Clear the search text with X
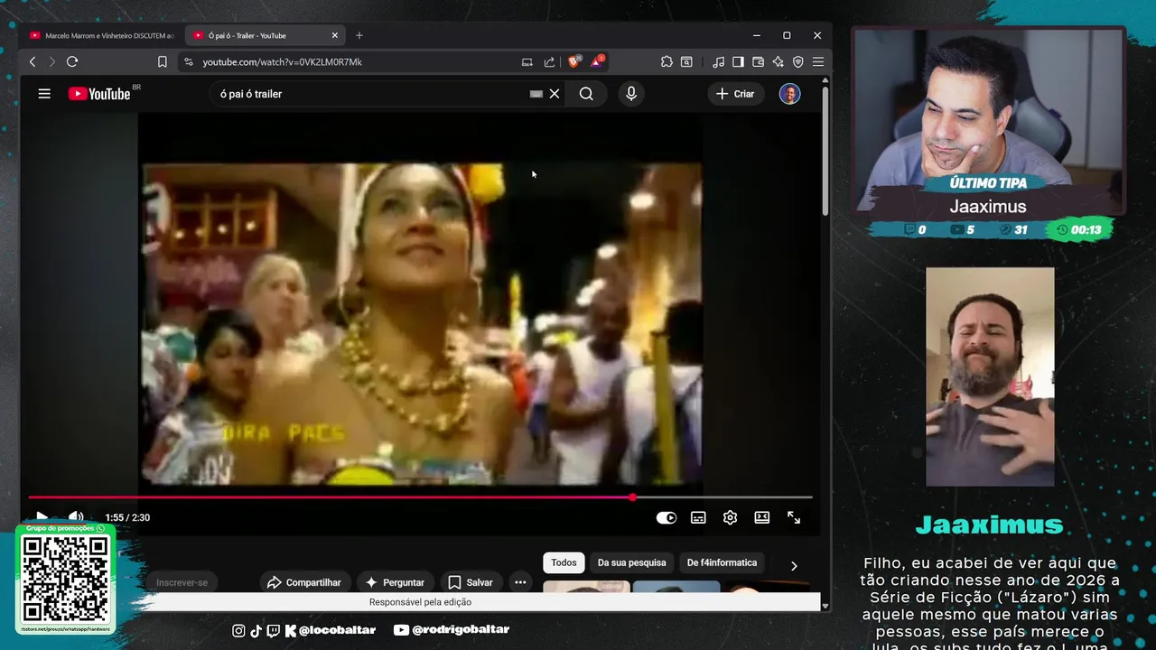The image size is (1156, 650). click(555, 94)
